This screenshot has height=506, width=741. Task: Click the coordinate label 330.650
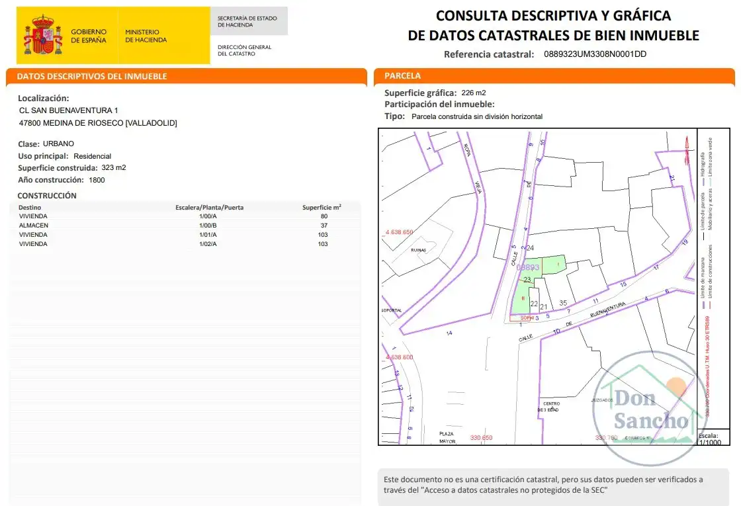tap(481, 437)
